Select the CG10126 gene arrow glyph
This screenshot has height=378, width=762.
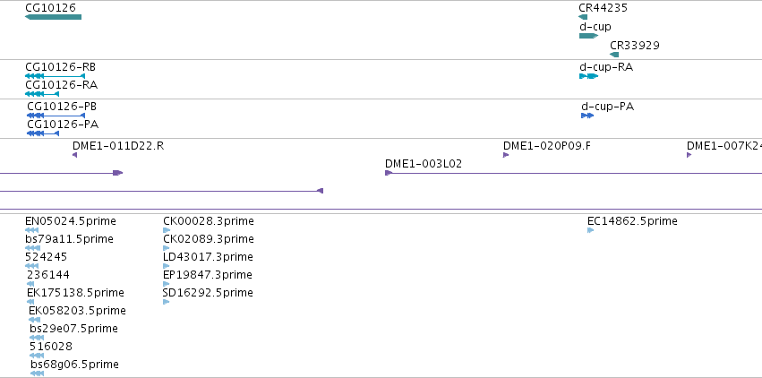tap(53, 17)
